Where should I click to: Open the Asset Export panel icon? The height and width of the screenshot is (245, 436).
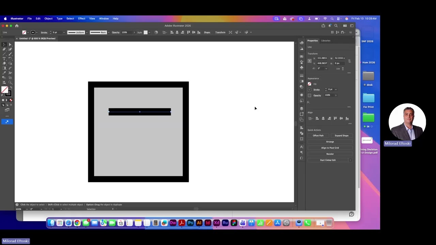coord(301,114)
